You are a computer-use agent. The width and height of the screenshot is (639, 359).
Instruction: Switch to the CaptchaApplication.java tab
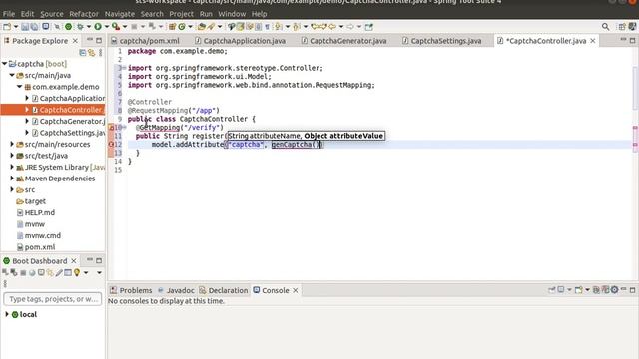240,41
